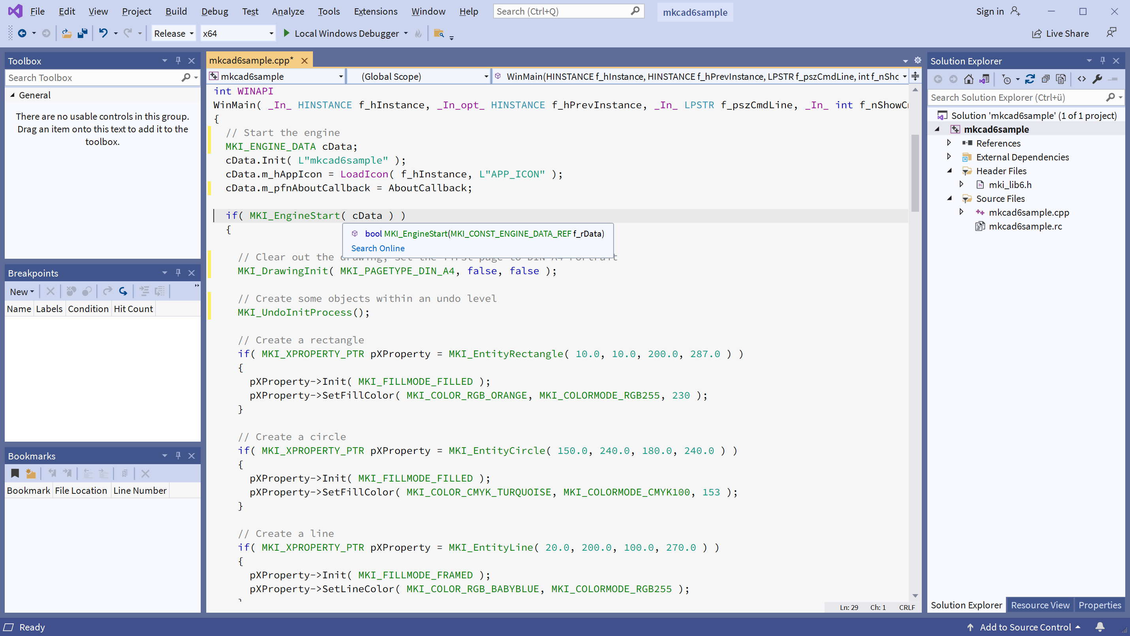Viewport: 1130px width, 636px height.
Task: Click the scroll-down arrow of the editor scrollbar
Action: [915, 595]
